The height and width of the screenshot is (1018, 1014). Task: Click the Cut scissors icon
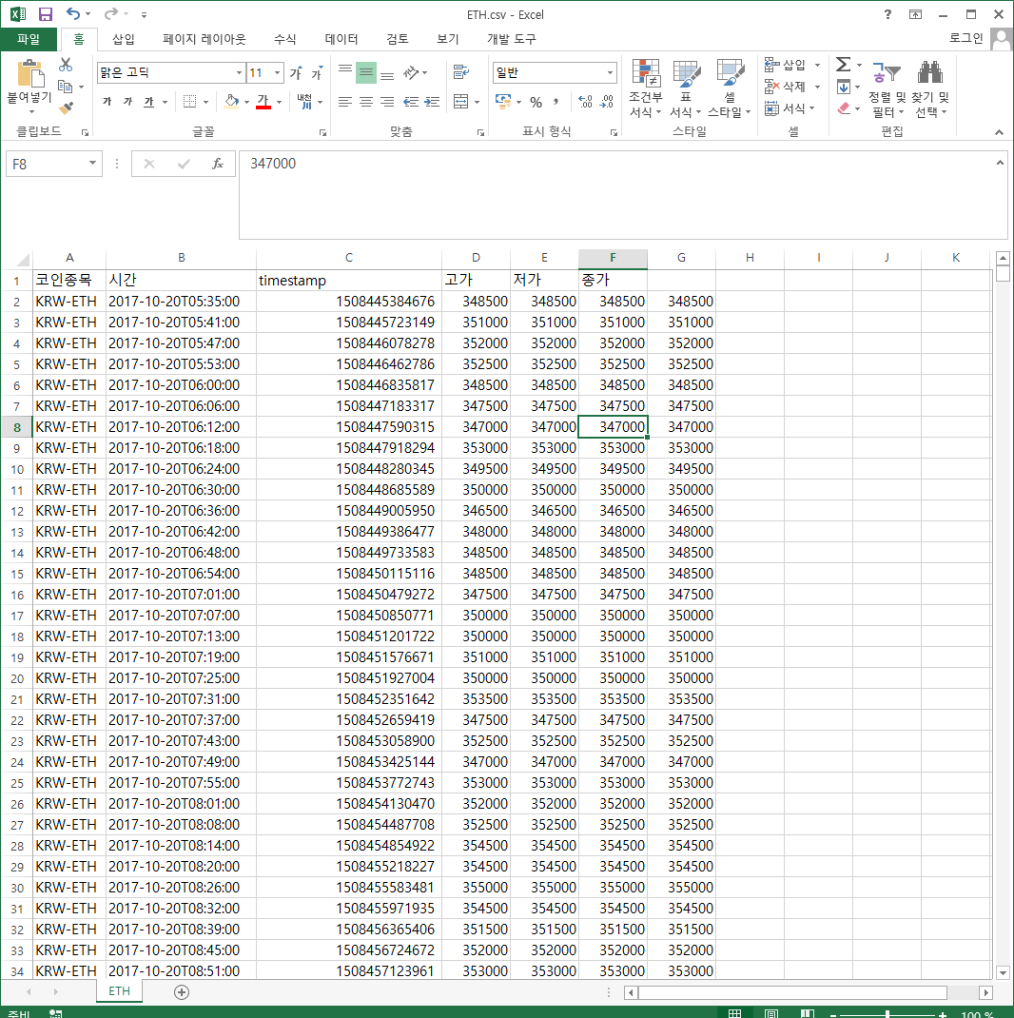point(66,65)
